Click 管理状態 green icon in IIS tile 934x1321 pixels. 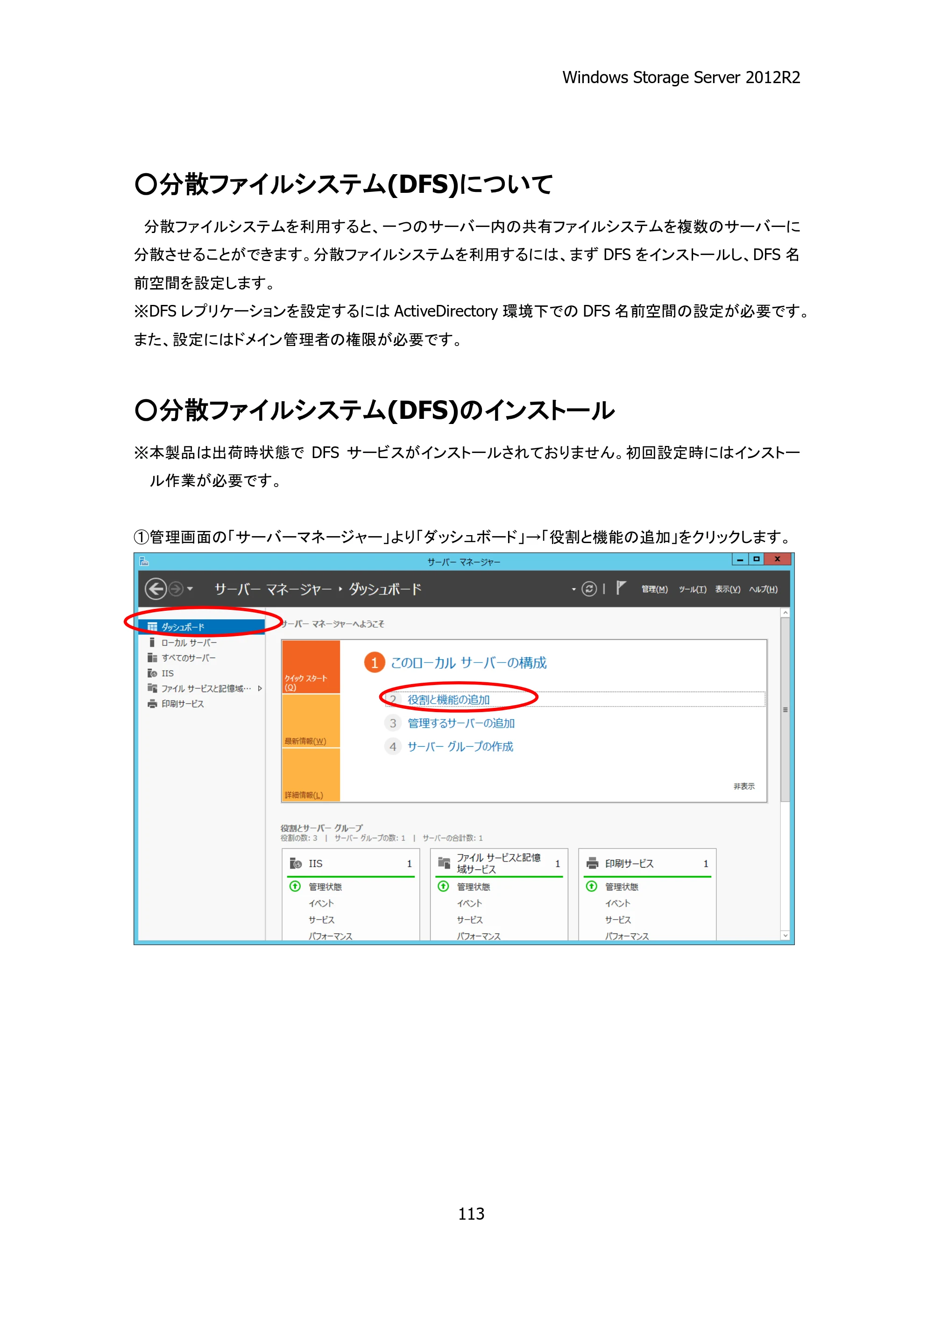click(x=295, y=886)
